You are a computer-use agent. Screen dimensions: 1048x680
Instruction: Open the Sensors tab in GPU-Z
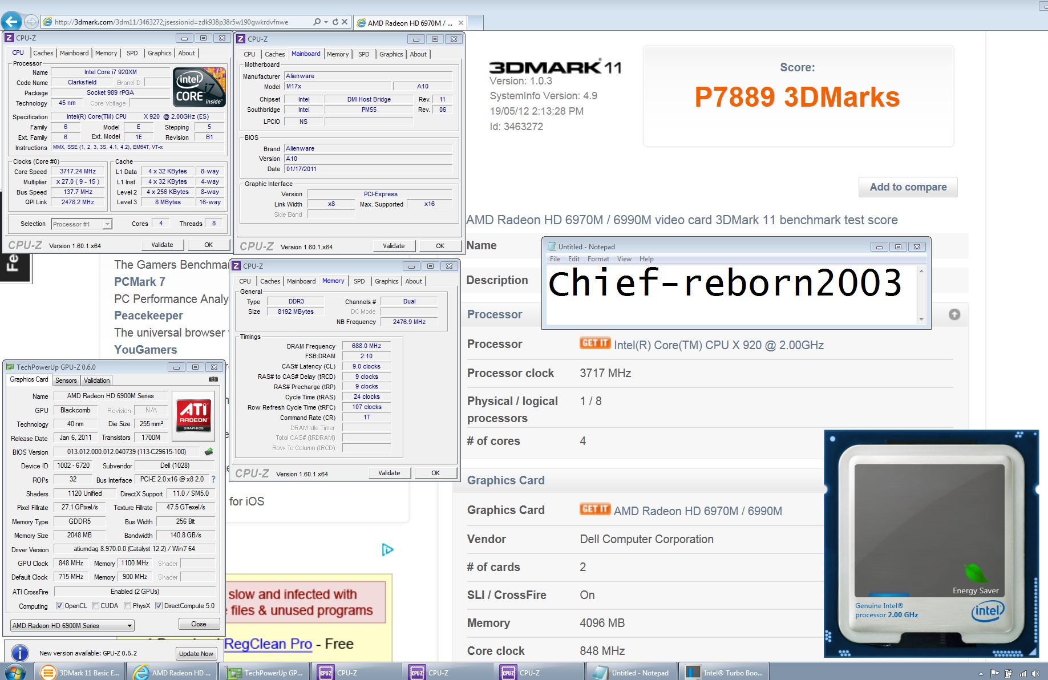click(66, 381)
